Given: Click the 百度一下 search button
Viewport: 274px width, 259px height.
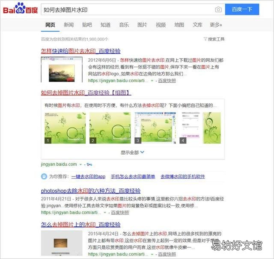Looking at the screenshot, I should click(x=242, y=9).
